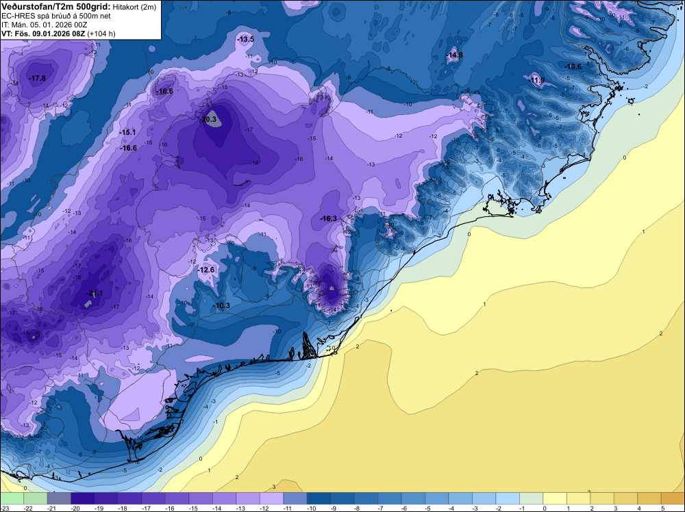Click the -2 light blue legend swatch

click(x=507, y=498)
